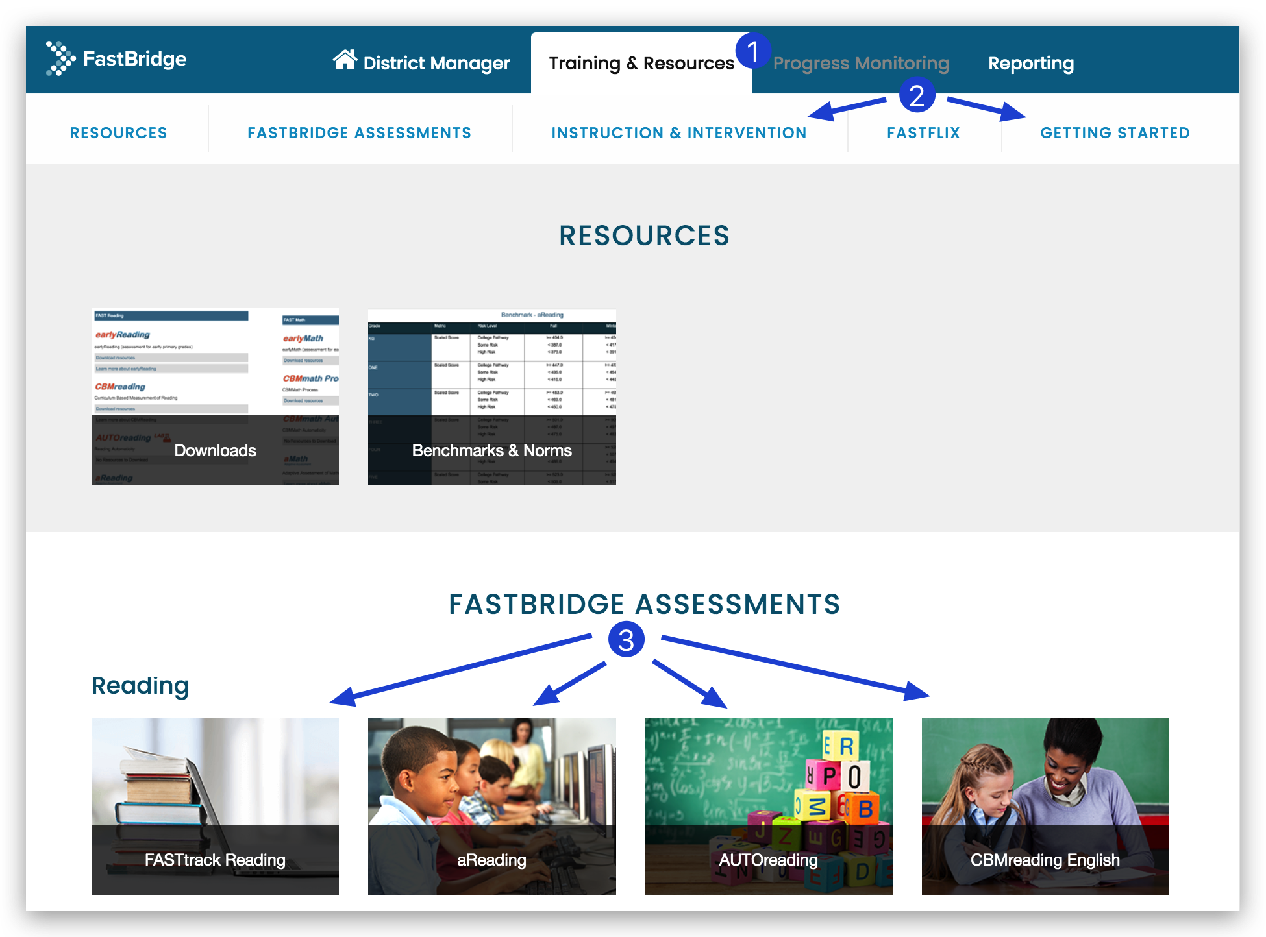Click the GETTING STARTED submenu link
The height and width of the screenshot is (937, 1266).
tap(1115, 133)
